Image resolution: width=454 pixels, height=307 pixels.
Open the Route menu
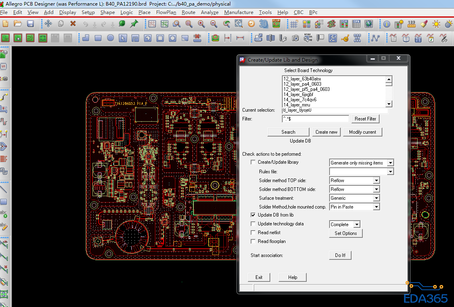188,12
